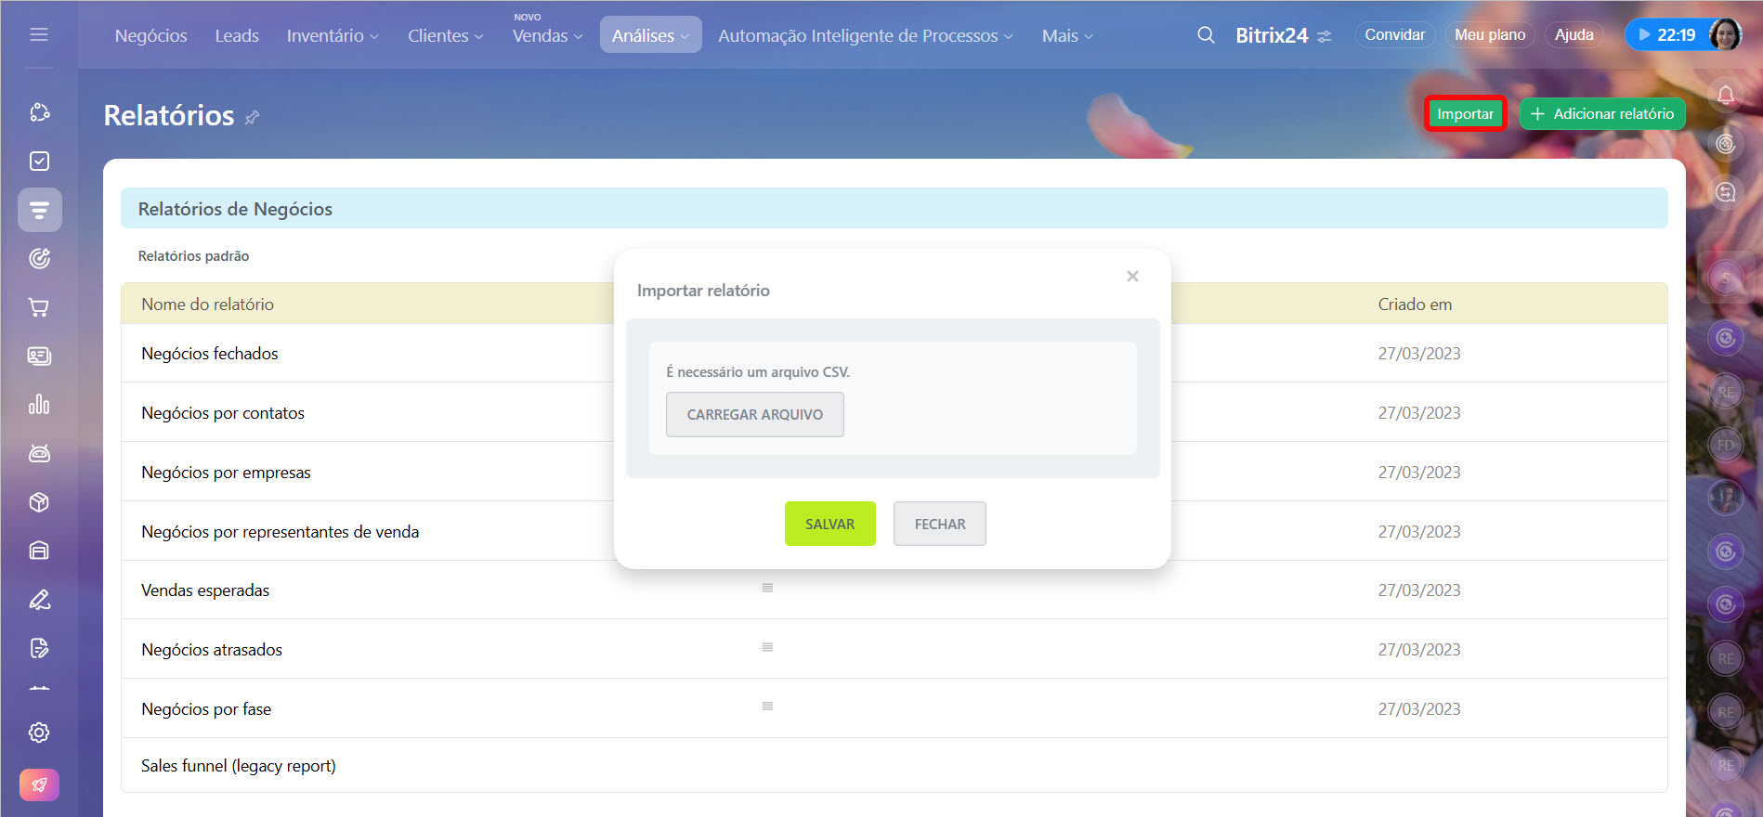This screenshot has height=817, width=1763.
Task: Pin the Relatórios page with pin icon
Action: coord(252,117)
